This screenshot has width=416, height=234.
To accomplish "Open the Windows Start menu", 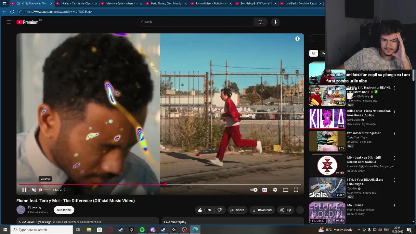I will pos(5,230).
